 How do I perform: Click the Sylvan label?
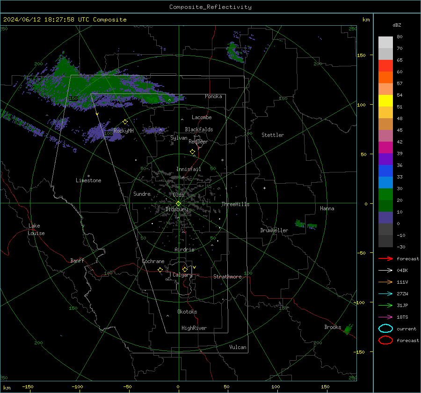(179, 137)
